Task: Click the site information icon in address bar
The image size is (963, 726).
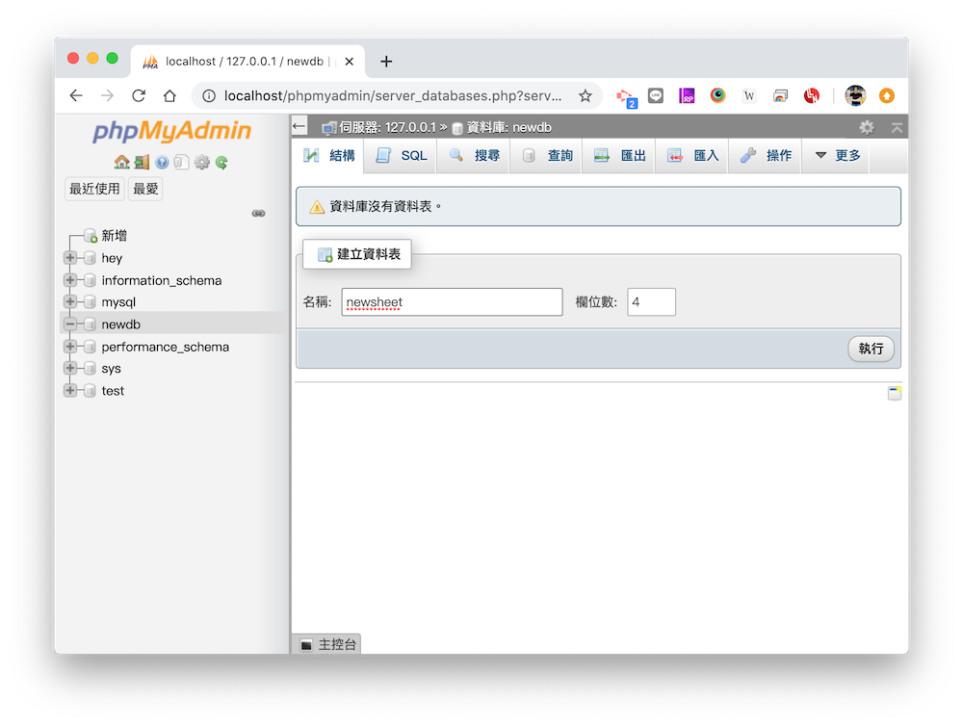Action: pos(209,96)
